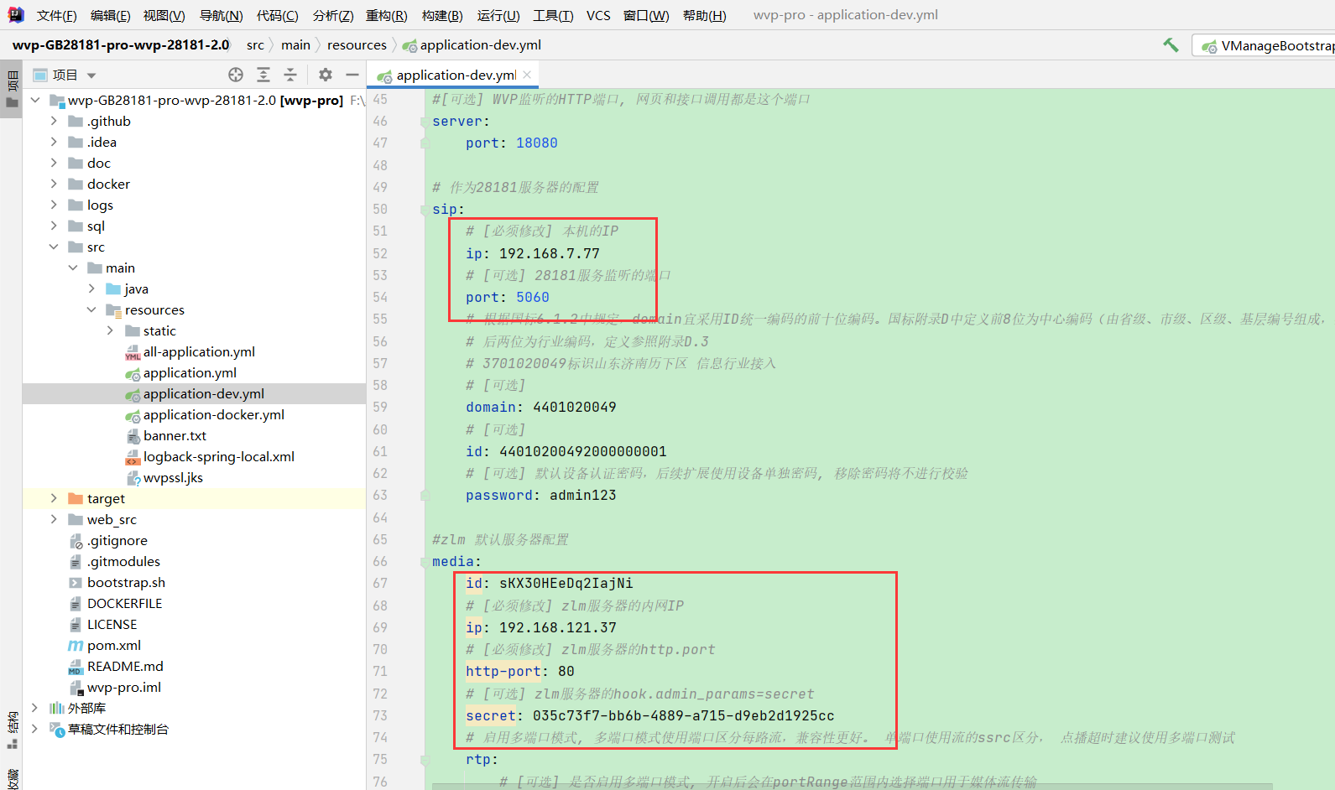Expand the target folder
1335x790 pixels.
click(x=54, y=498)
